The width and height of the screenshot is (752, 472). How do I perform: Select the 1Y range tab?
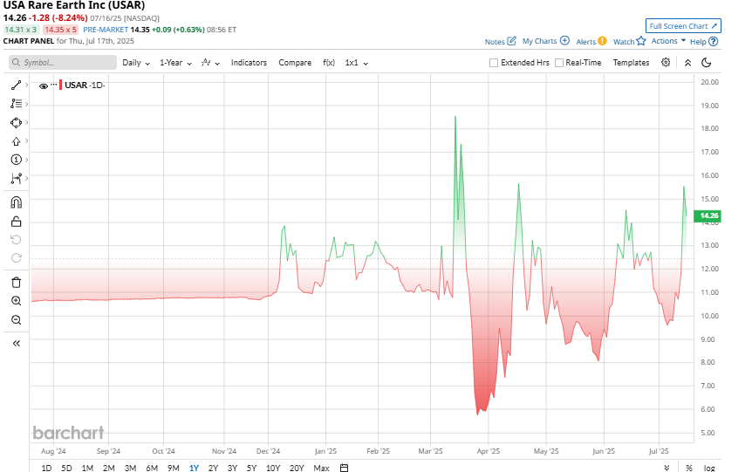click(x=194, y=468)
